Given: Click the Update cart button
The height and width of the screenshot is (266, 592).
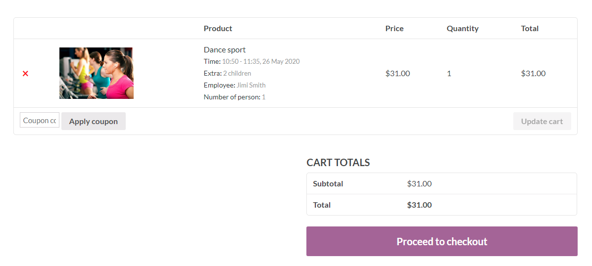Looking at the screenshot, I should click(x=542, y=121).
